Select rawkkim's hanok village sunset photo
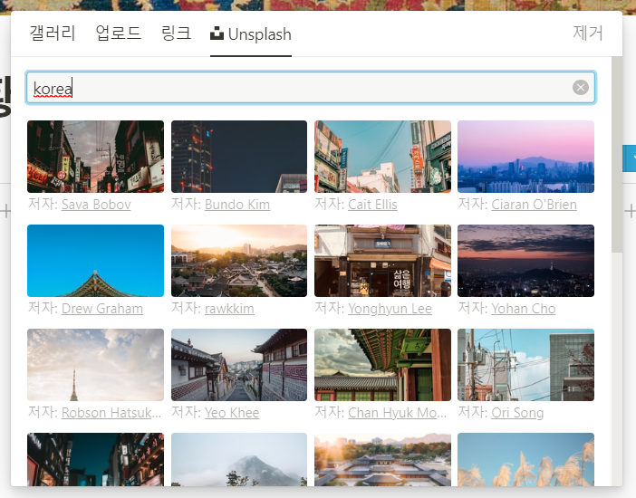The width and height of the screenshot is (636, 498). pos(239,261)
